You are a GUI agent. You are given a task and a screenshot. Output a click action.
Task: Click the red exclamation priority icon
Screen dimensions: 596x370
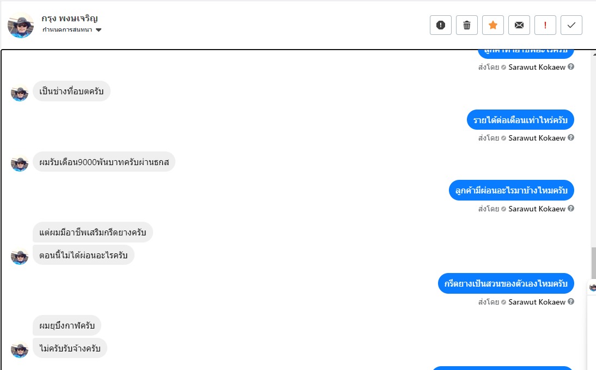point(545,25)
